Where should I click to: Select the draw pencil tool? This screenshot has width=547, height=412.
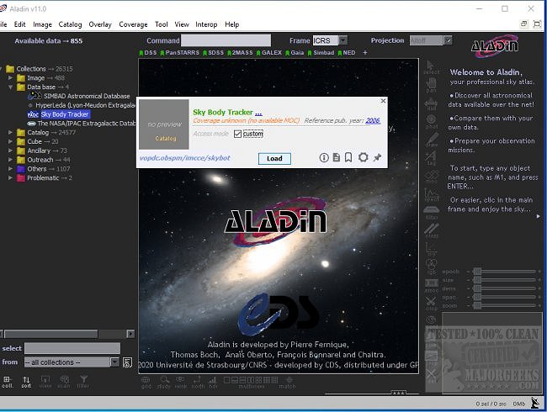tap(431, 140)
